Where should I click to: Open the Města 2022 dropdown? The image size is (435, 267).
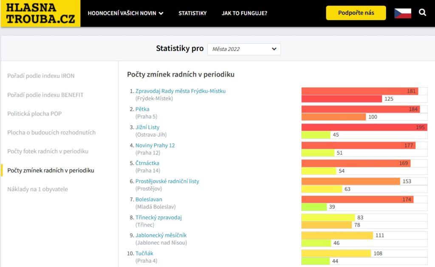(x=244, y=49)
